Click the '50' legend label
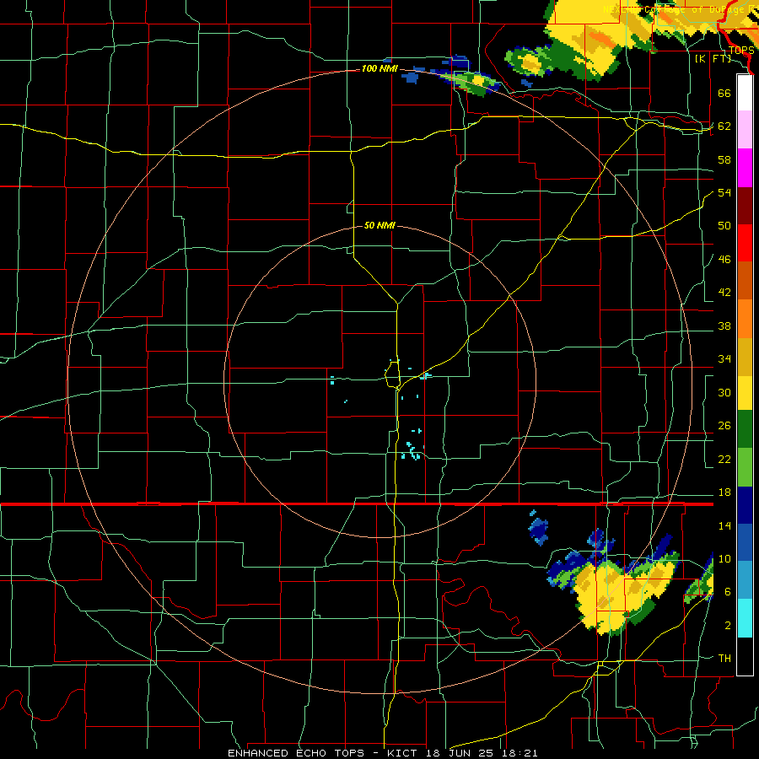Image resolution: width=759 pixels, height=759 pixels. pyautogui.click(x=724, y=225)
